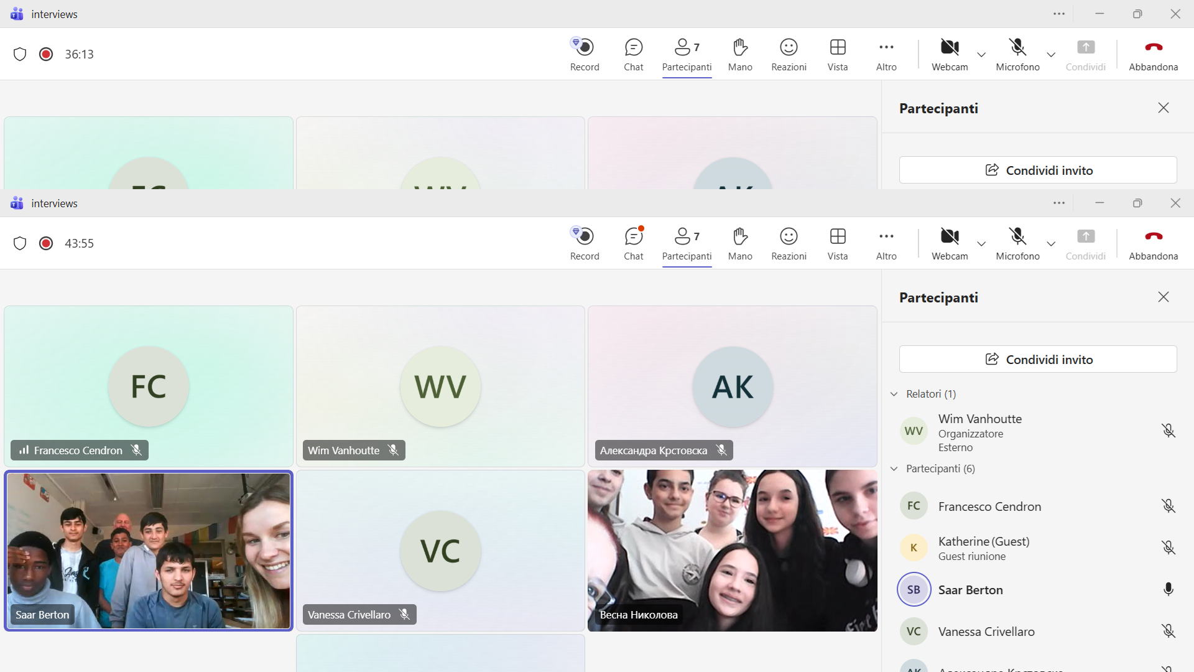Toggle Webcam in the back window

(950, 55)
